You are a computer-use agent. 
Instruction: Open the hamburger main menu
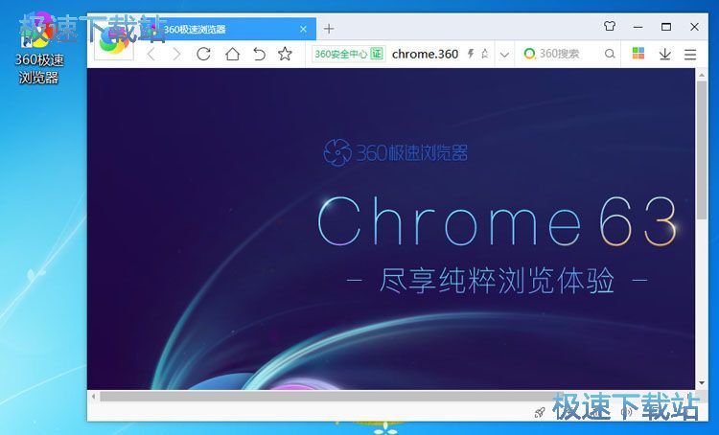point(690,54)
